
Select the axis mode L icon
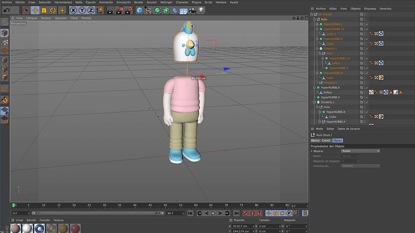tap(5, 88)
